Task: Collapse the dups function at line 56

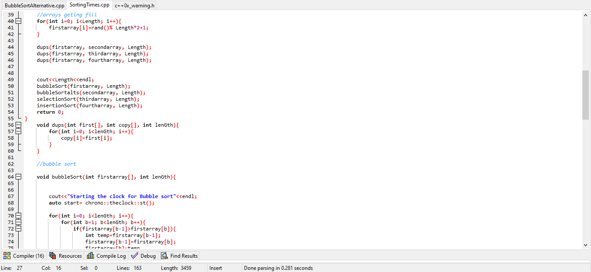Action: (18, 125)
